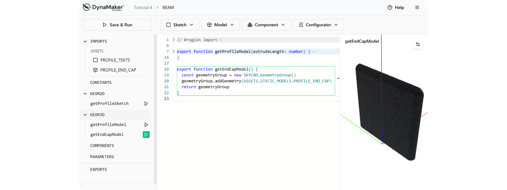Viewport: 507px width, 190px height.
Task: Expand the folded import region on line 1
Action: tap(173, 40)
